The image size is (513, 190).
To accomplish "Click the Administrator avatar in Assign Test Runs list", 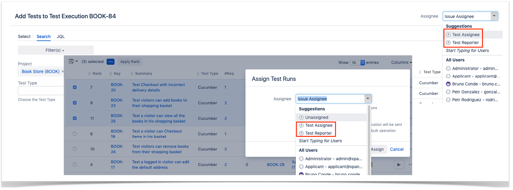I will [x=301, y=159].
